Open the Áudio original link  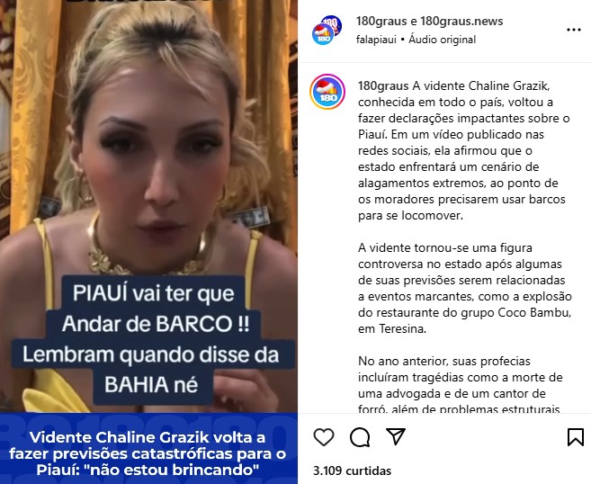pyautogui.click(x=442, y=40)
